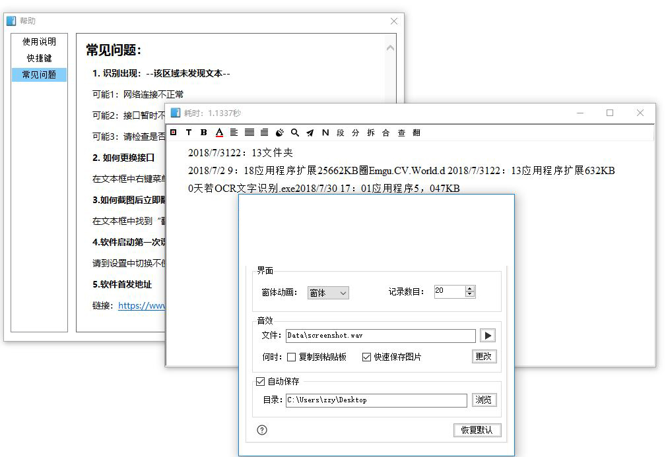Click the 目录 path input field
Screen dimensions: 666x457
(376, 400)
